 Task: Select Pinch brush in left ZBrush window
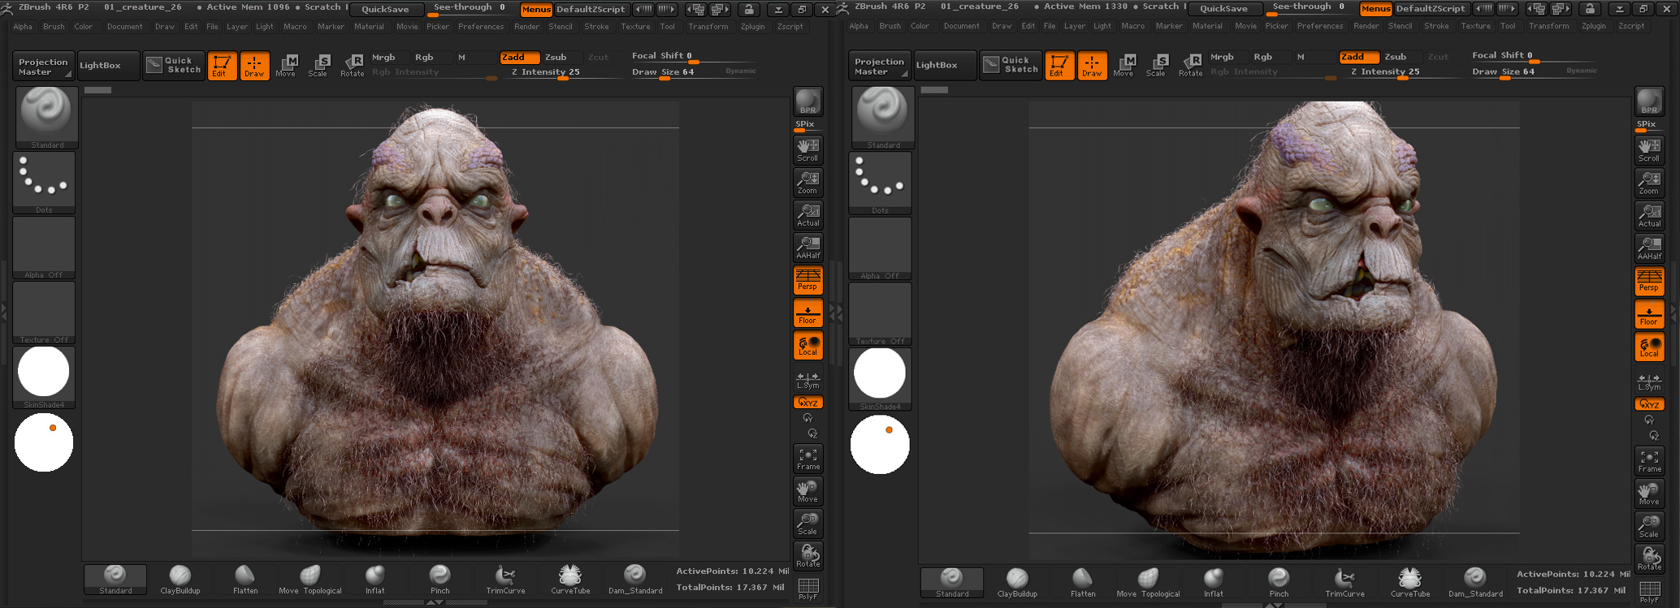[x=439, y=580]
